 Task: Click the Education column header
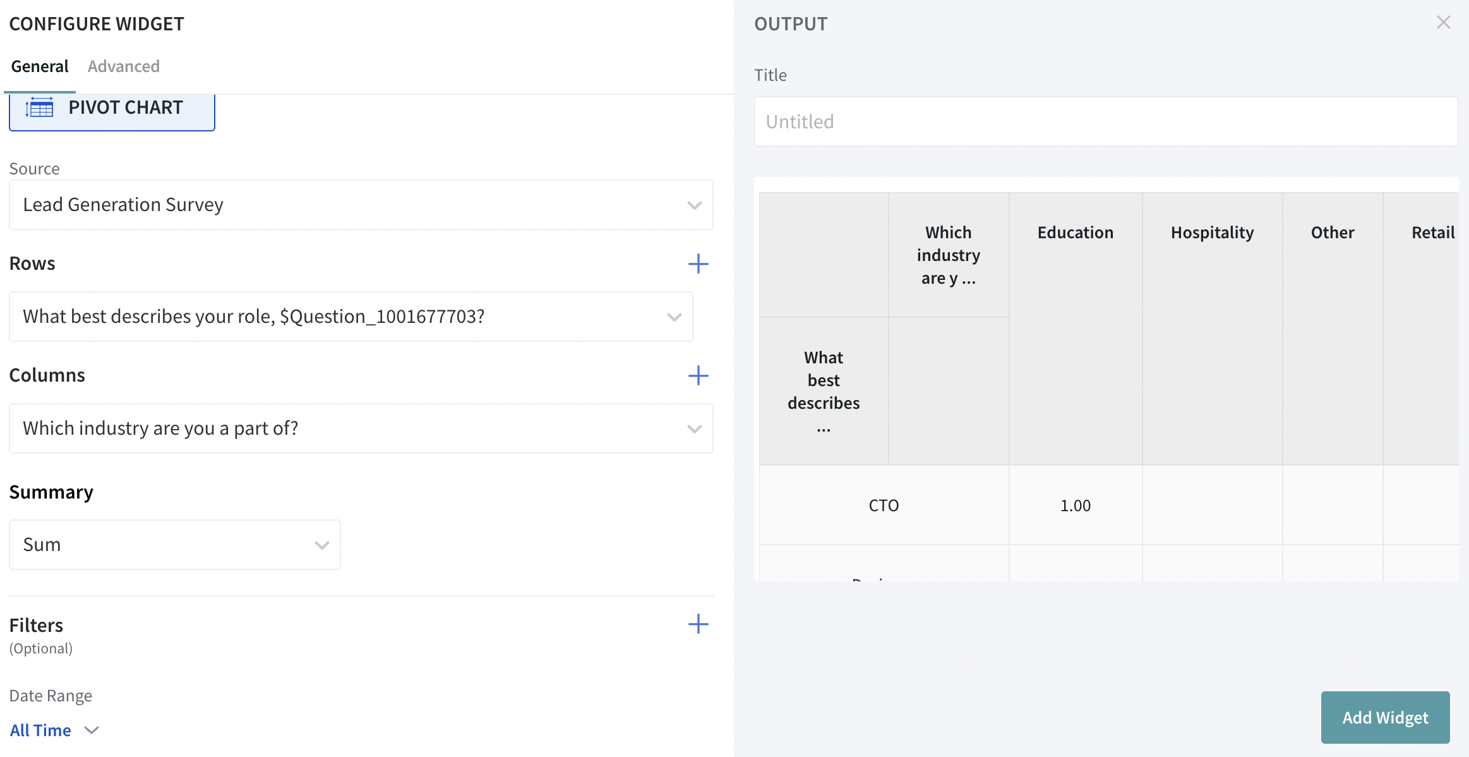click(1075, 233)
